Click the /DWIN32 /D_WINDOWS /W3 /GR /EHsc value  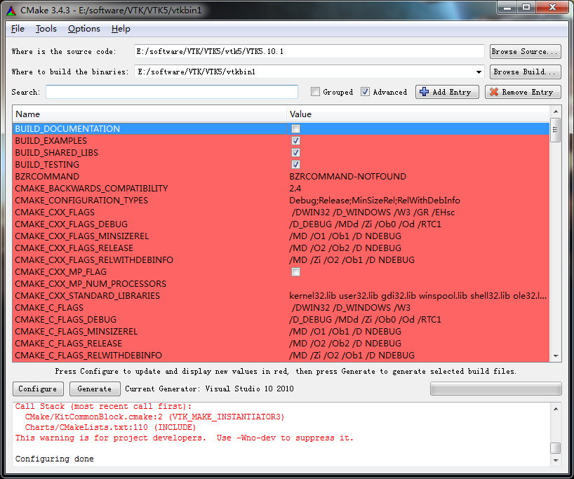tap(373, 212)
